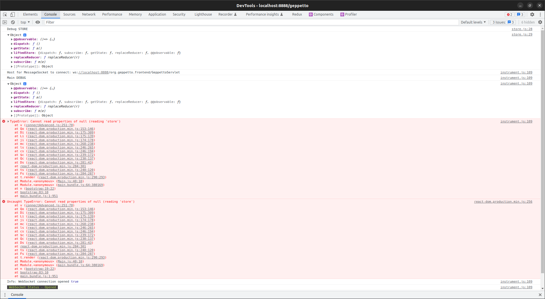Open the Performance tab
Screen dimensions: 545x299
coord(112,14)
